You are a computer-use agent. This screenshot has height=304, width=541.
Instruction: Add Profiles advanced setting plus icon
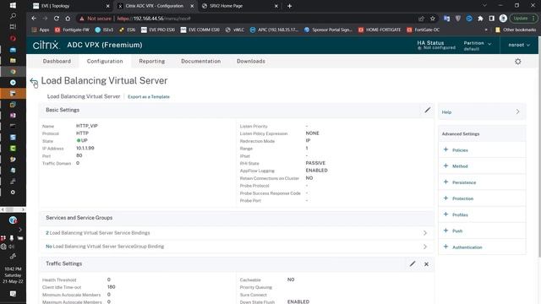point(445,214)
